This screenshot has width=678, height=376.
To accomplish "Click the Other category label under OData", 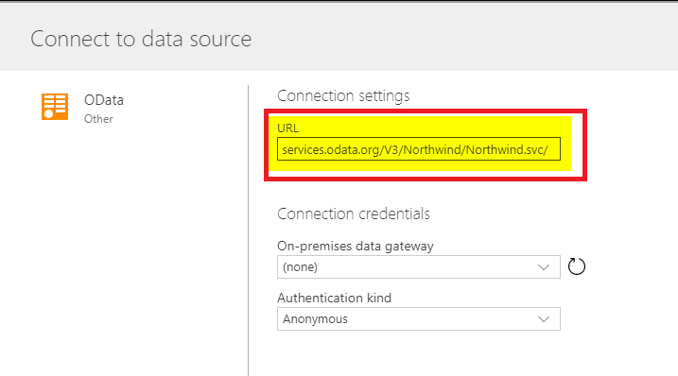I will (98, 119).
